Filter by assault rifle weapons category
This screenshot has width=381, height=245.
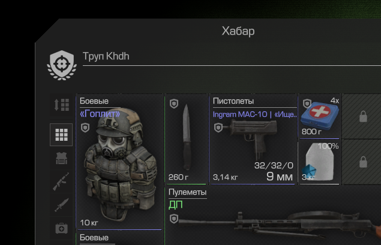pos(61,181)
